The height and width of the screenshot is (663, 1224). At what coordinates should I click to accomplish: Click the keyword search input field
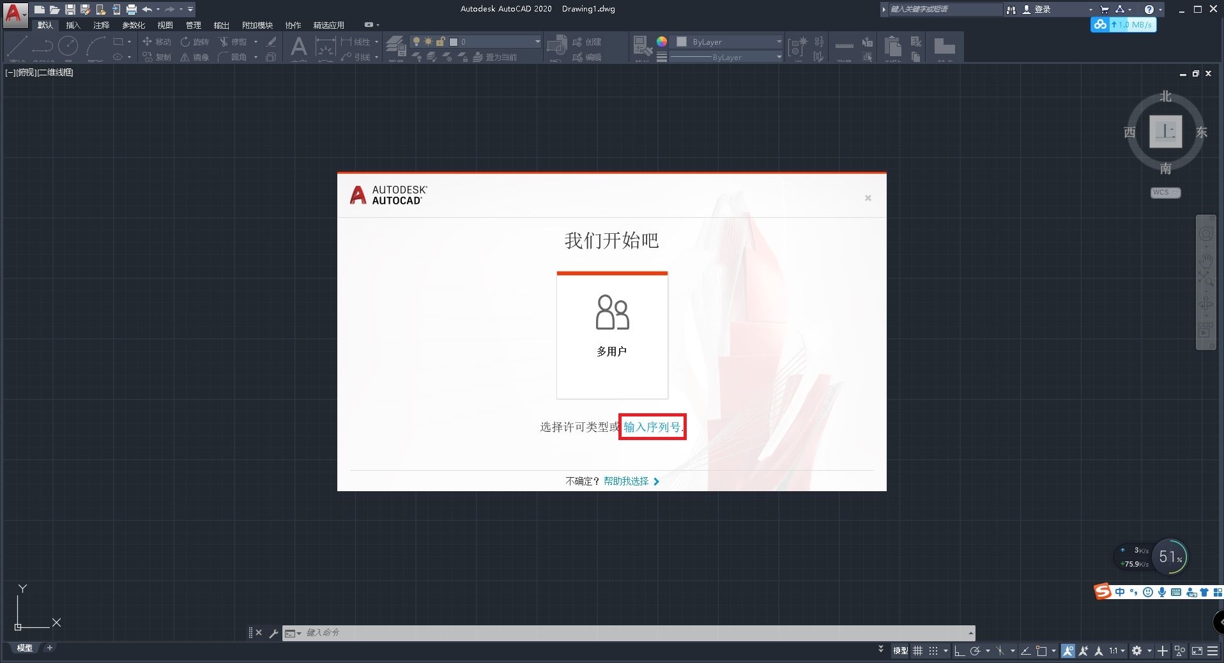[x=945, y=10]
